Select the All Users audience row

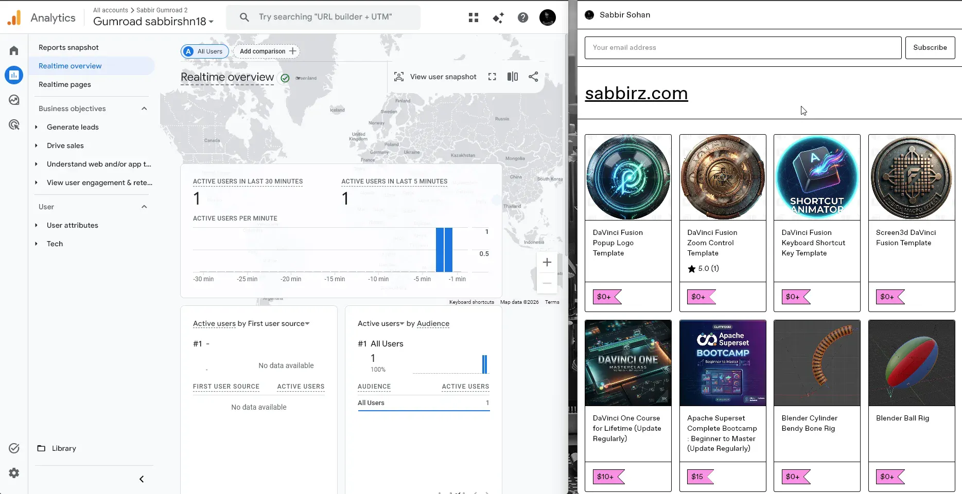click(424, 403)
